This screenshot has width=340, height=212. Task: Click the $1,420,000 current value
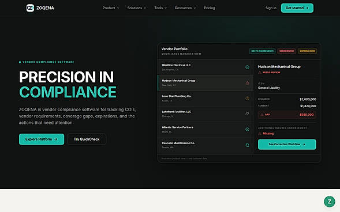pyautogui.click(x=308, y=106)
